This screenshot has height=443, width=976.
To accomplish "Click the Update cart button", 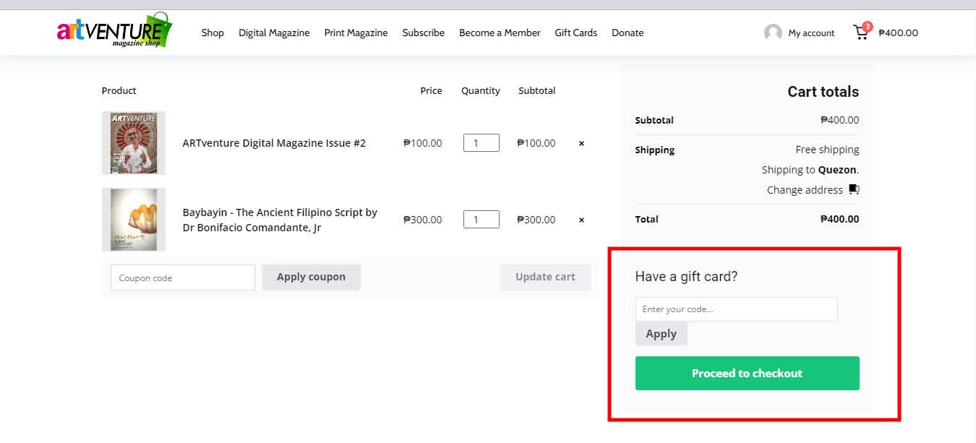I will pyautogui.click(x=545, y=277).
